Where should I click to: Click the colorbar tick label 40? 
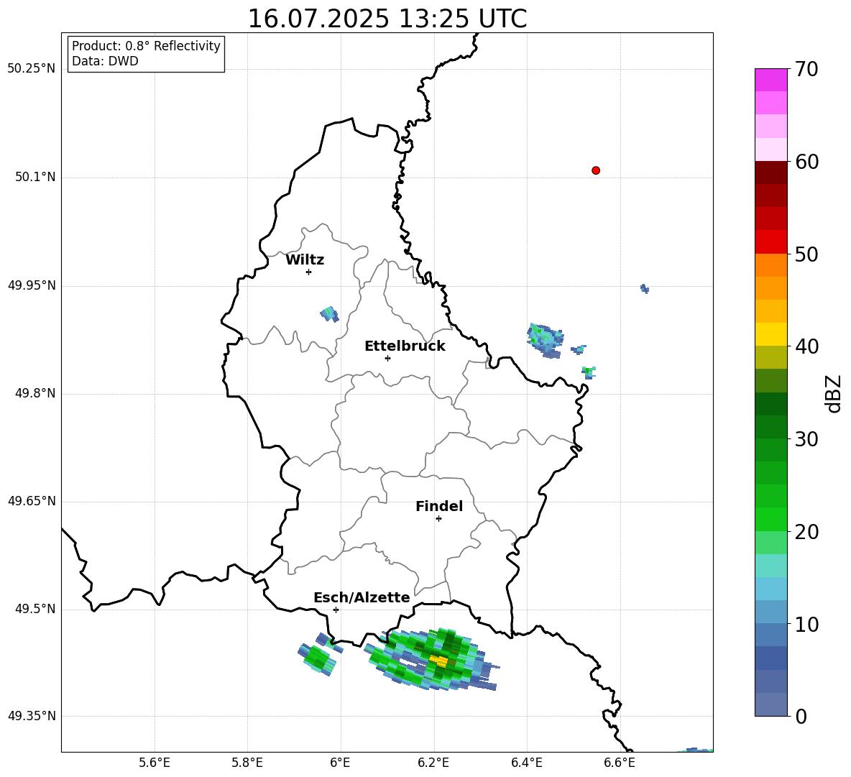[806, 346]
